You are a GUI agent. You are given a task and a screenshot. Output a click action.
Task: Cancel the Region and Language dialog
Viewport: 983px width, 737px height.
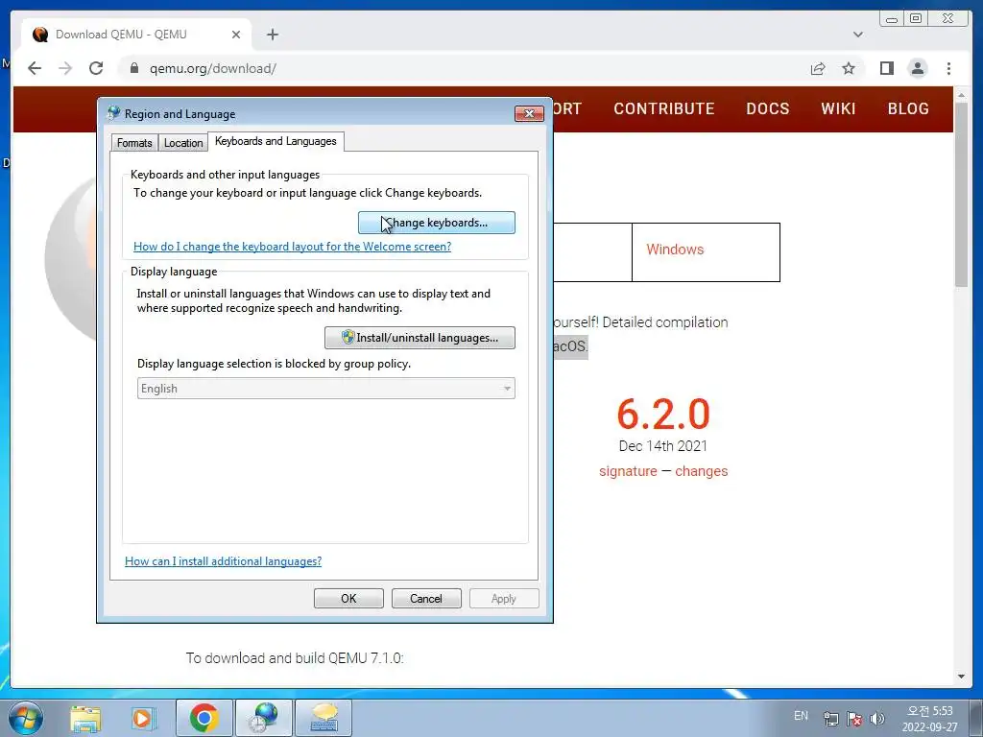pyautogui.click(x=426, y=599)
